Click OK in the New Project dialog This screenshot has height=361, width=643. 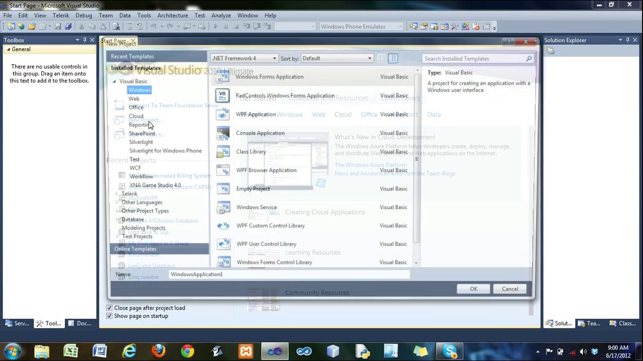(473, 289)
